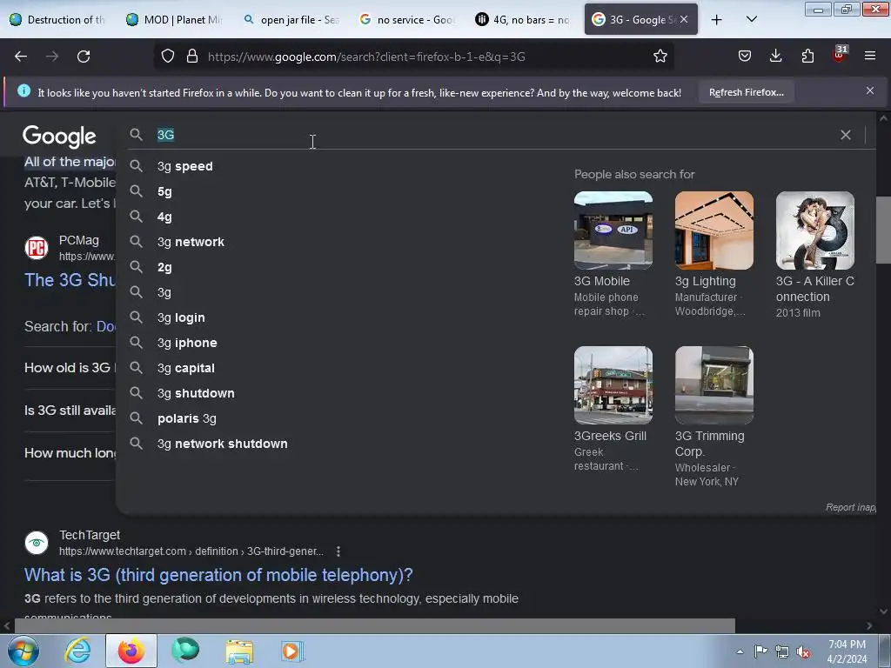Go back to the previous page

pyautogui.click(x=21, y=57)
